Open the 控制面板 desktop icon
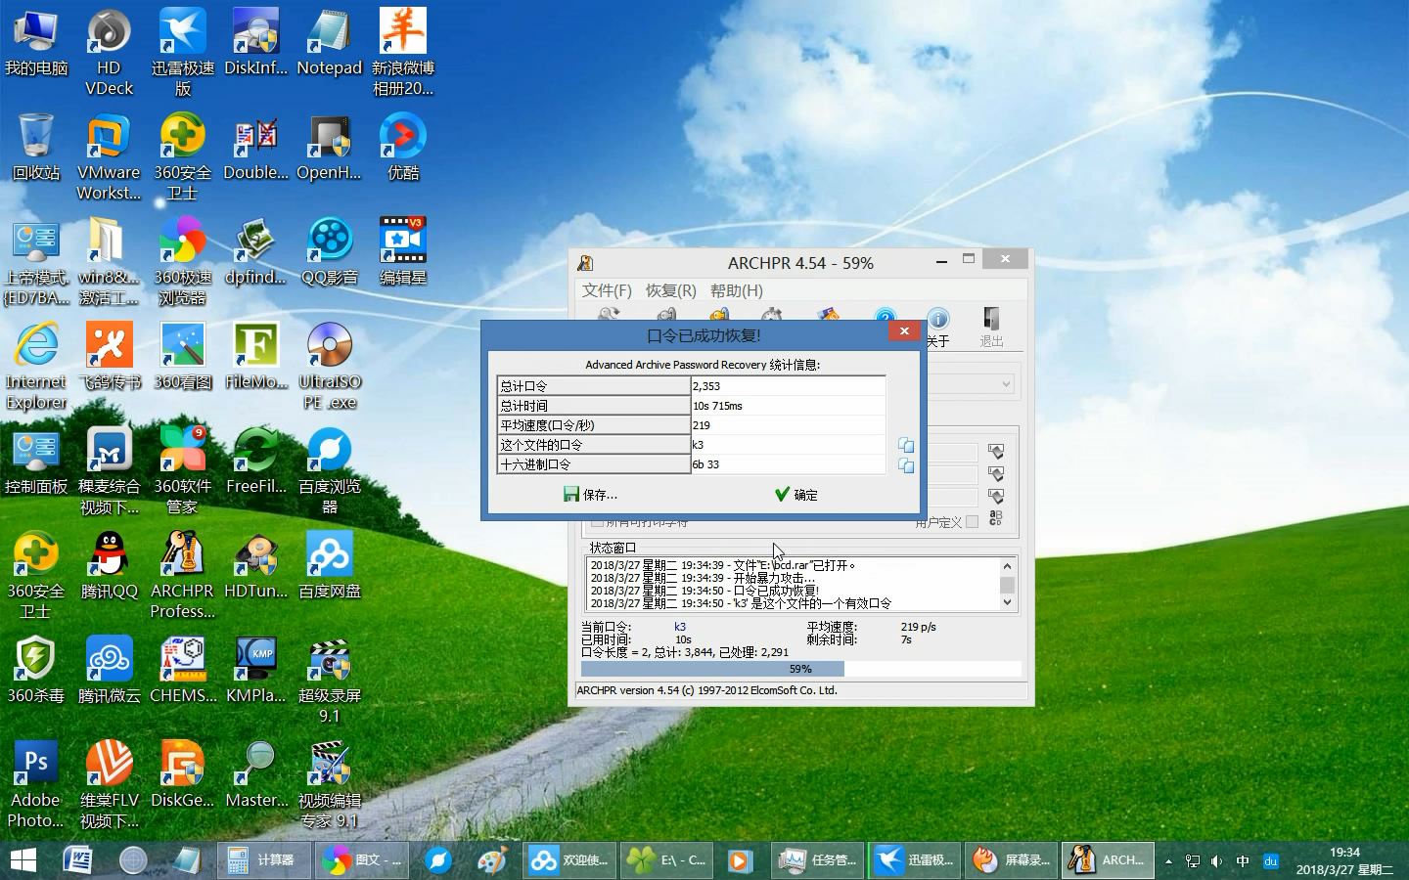Image resolution: width=1409 pixels, height=880 pixels. click(x=36, y=462)
